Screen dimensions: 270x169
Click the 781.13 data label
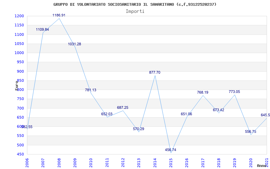tap(90, 90)
